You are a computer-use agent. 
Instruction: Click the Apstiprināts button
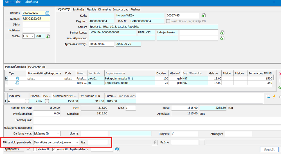coord(14,149)
